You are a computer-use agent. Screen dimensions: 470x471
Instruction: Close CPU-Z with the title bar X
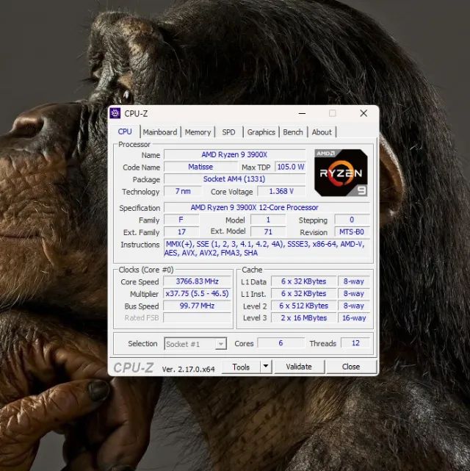pos(364,113)
